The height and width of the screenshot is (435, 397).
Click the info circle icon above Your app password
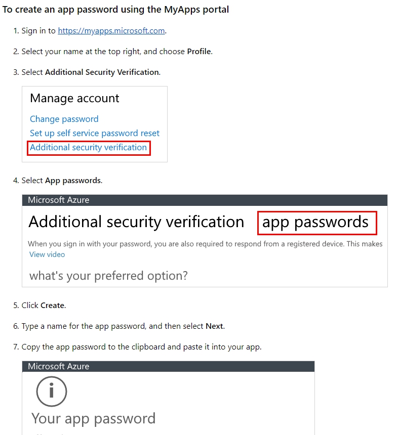pyautogui.click(x=51, y=391)
